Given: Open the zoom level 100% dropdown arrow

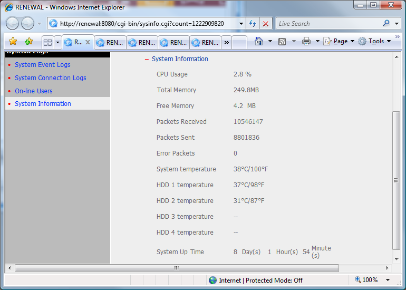Looking at the screenshot, I should point(388,280).
